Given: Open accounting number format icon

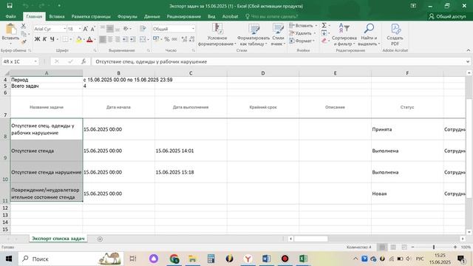Looking at the screenshot, I should pos(156,39).
